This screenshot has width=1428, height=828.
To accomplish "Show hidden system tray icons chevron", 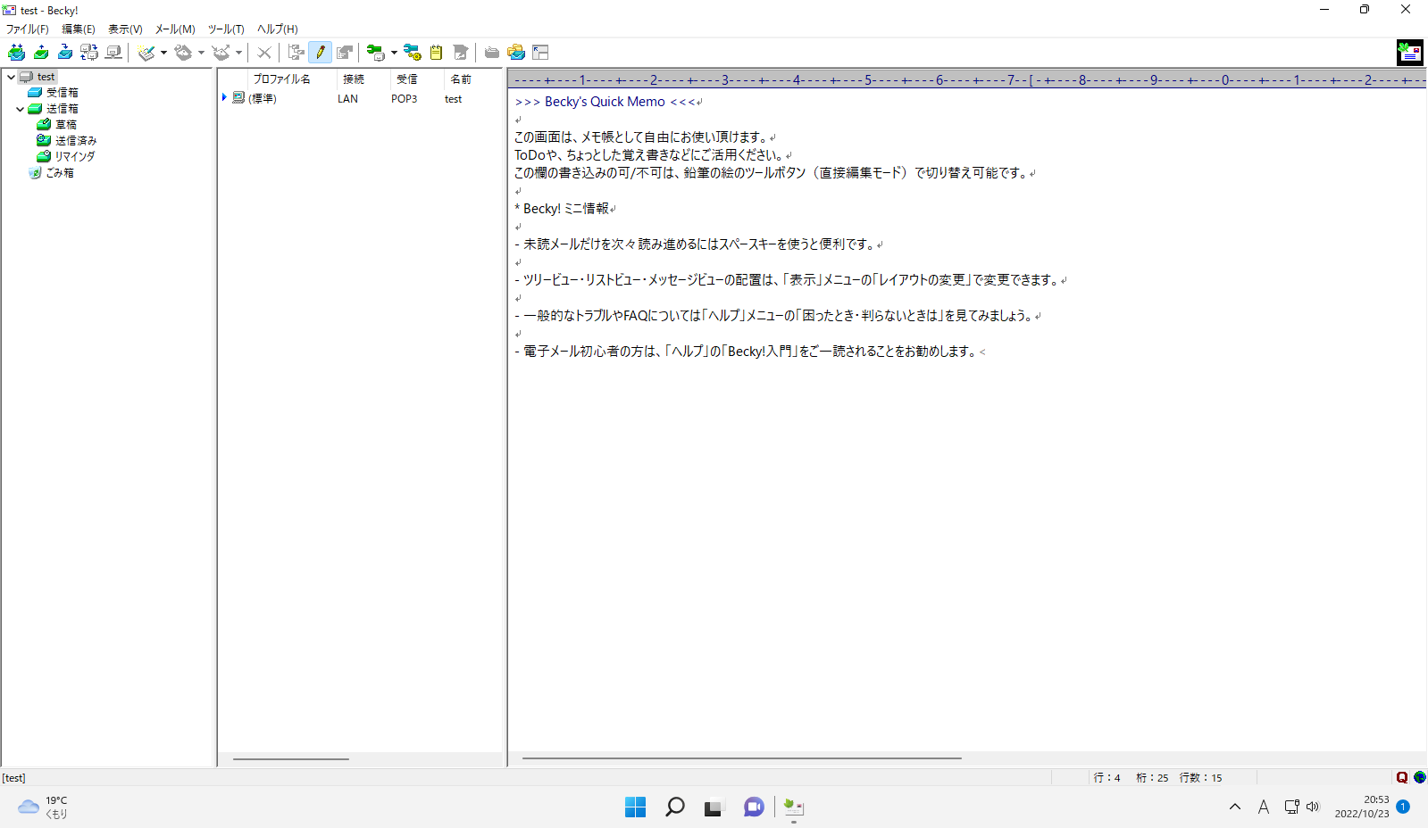I will (x=1235, y=807).
